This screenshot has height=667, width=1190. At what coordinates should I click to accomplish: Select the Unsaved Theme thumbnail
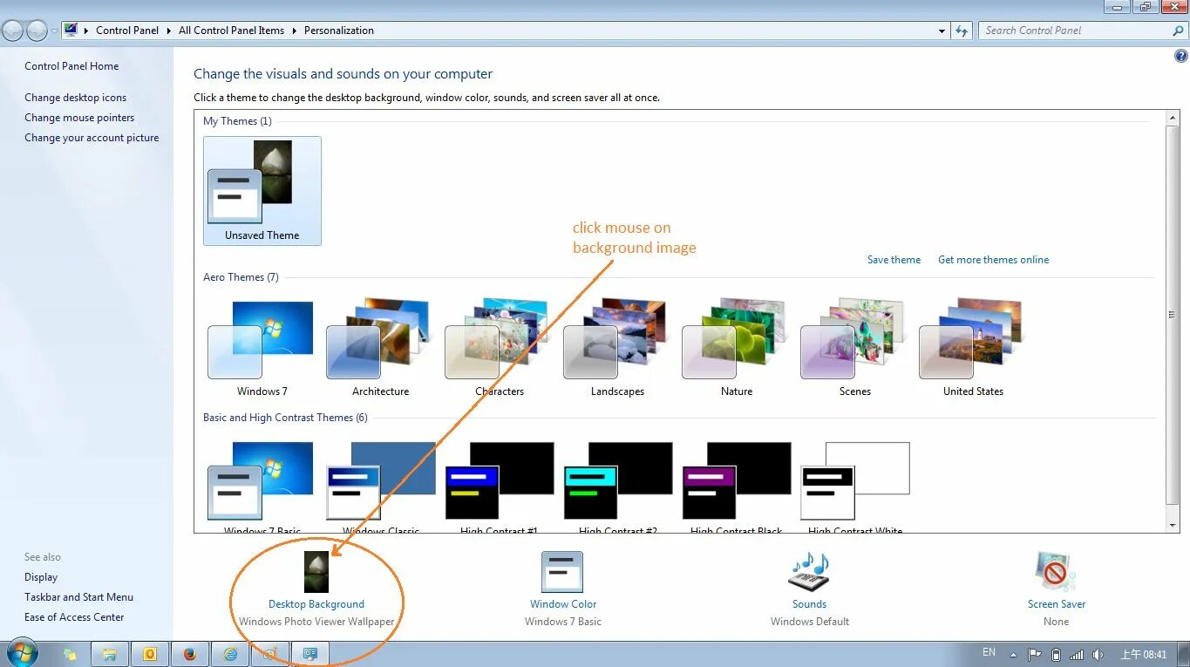pos(262,191)
